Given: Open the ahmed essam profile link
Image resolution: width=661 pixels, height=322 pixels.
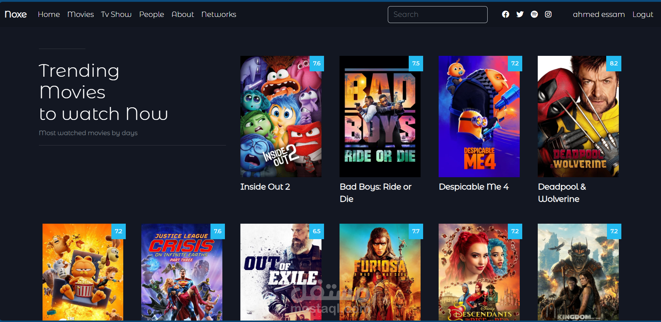Looking at the screenshot, I should (x=599, y=14).
